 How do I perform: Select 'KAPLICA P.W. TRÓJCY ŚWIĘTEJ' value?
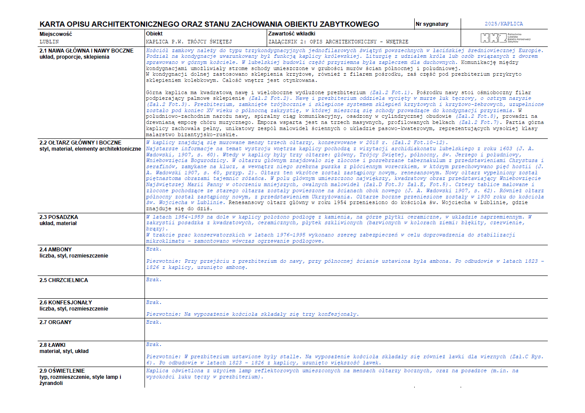tap(189, 42)
